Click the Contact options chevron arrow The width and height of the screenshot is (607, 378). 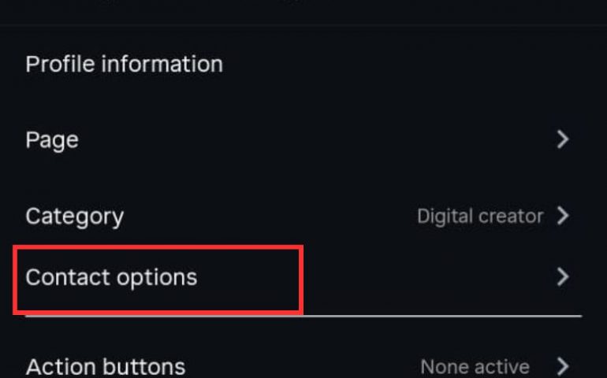pyautogui.click(x=562, y=277)
